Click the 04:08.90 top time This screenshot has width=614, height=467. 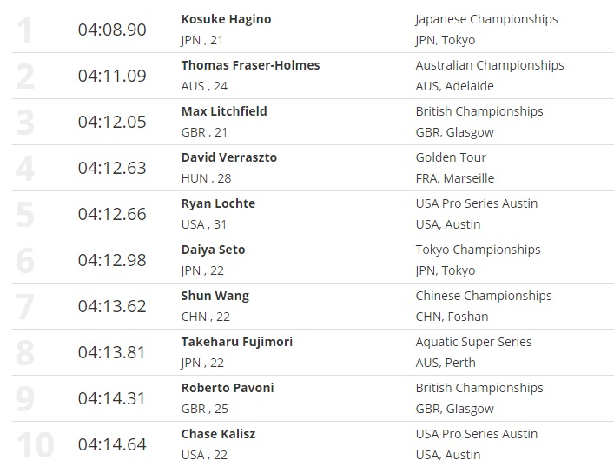pos(112,30)
